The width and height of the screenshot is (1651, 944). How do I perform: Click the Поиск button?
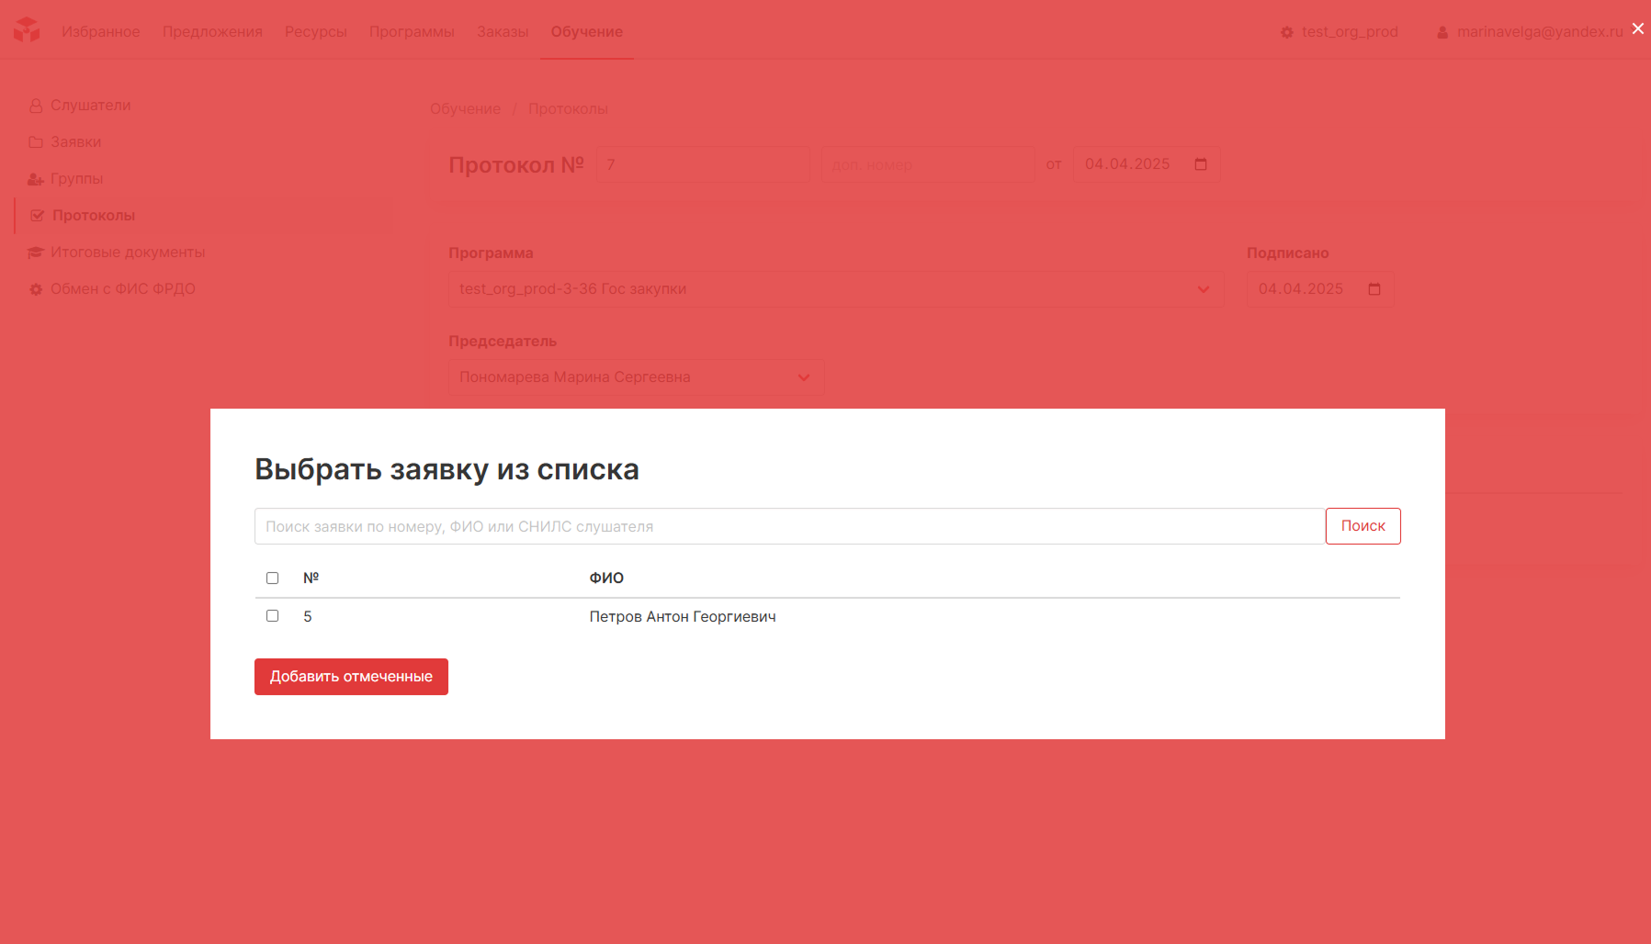[x=1363, y=526]
